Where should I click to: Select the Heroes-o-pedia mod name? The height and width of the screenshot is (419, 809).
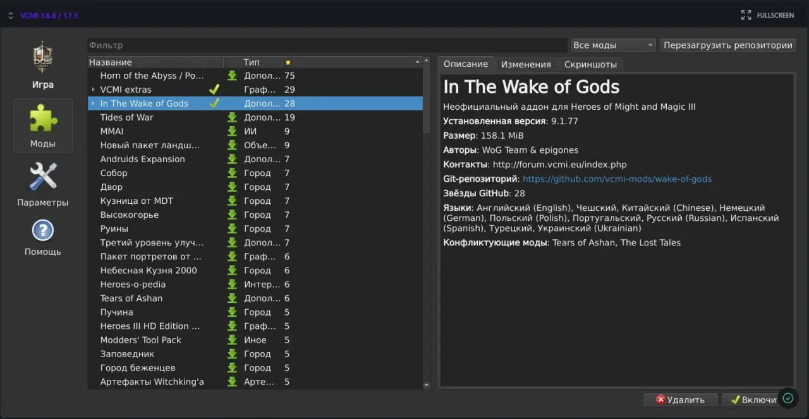click(131, 284)
